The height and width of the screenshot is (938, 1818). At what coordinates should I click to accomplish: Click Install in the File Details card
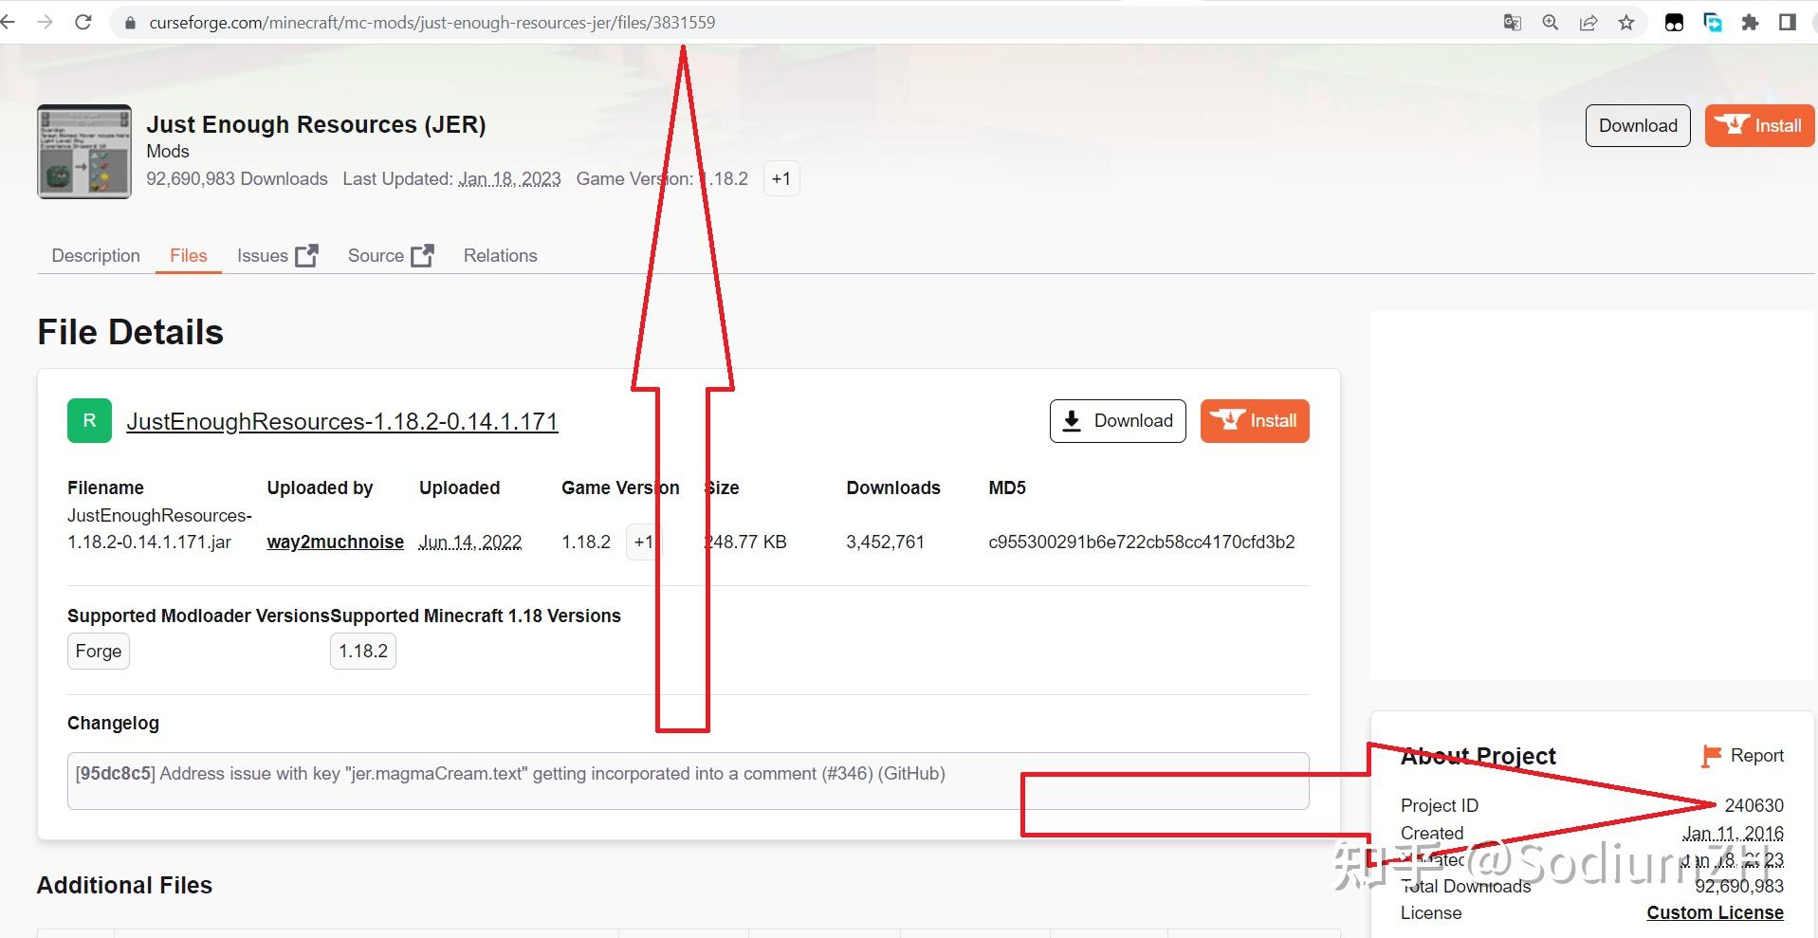point(1255,421)
